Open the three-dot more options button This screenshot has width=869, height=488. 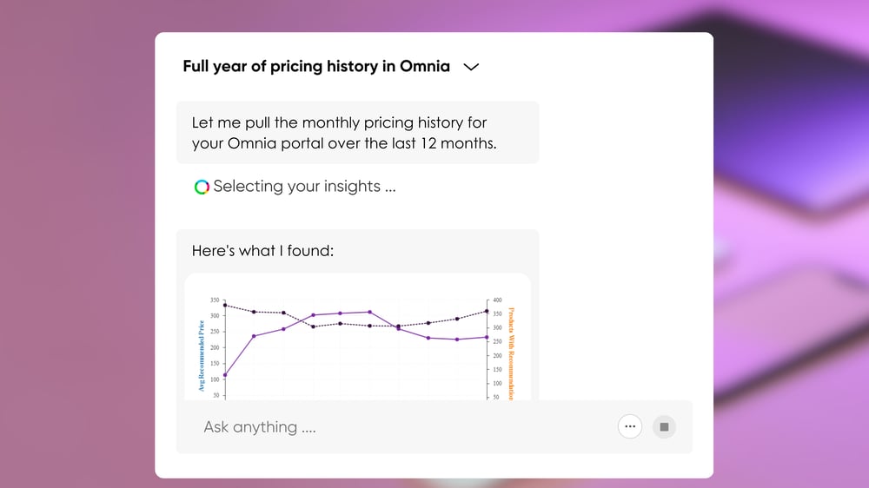click(629, 426)
